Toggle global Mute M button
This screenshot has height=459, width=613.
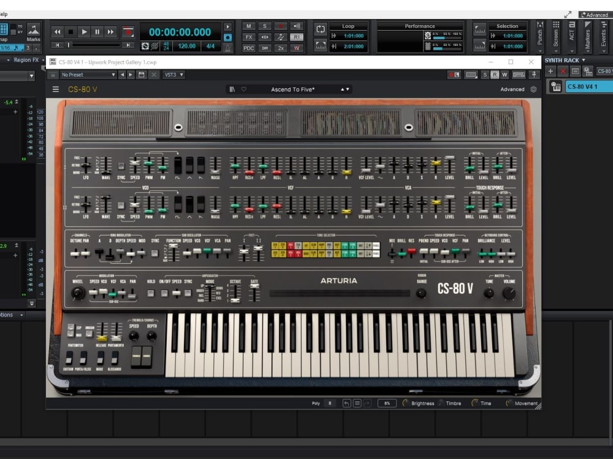249,26
